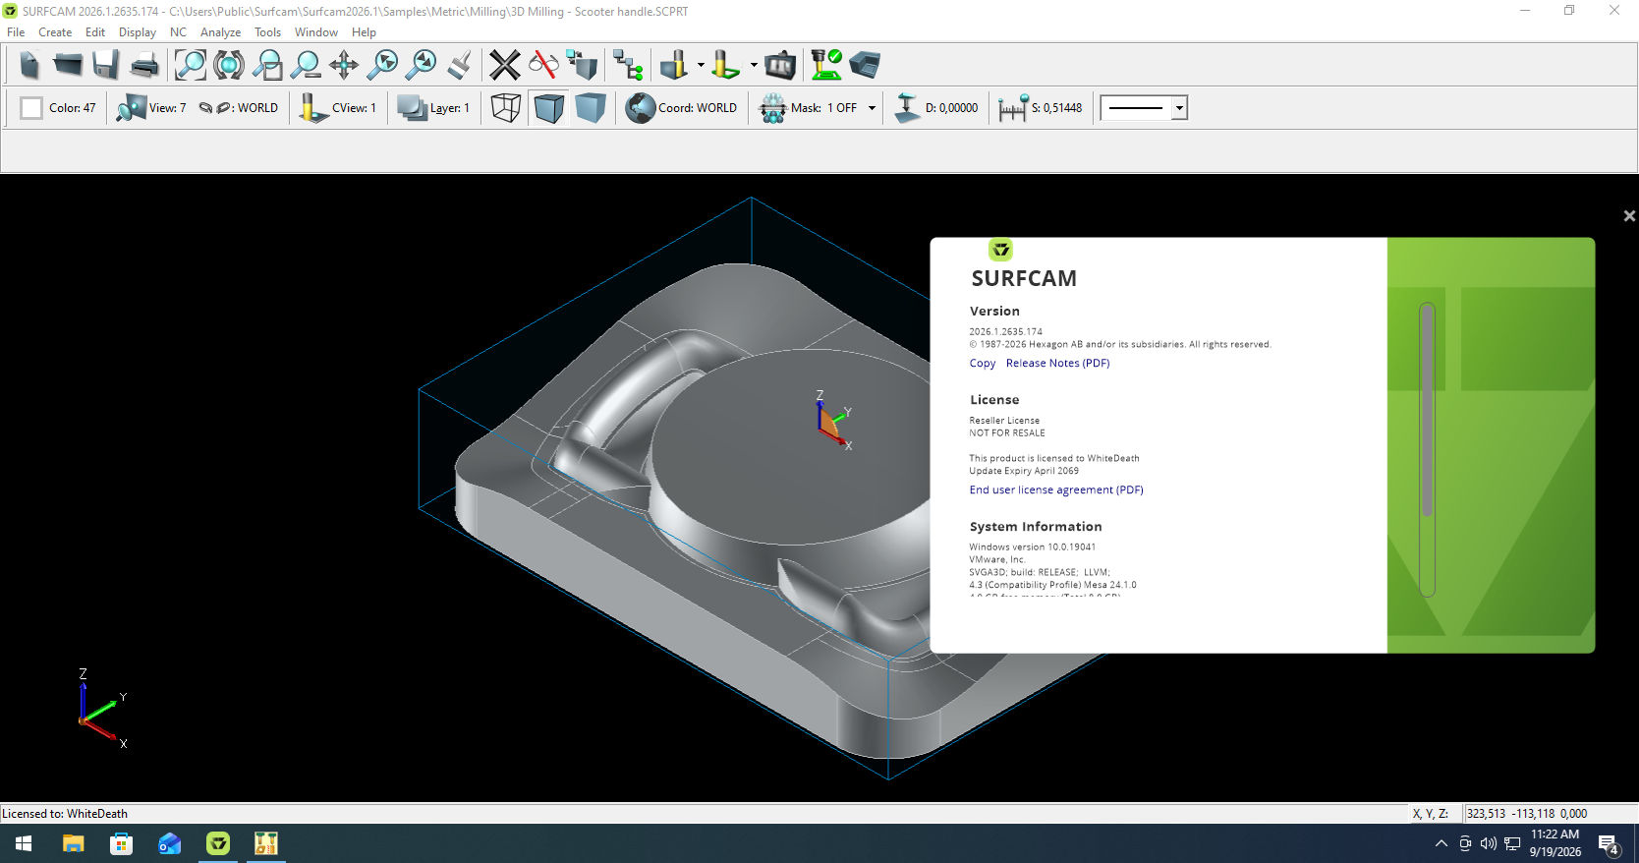Screen dimensions: 1639x863
Task: Switch to the SURFCAM taskbar icon
Action: click(x=218, y=843)
